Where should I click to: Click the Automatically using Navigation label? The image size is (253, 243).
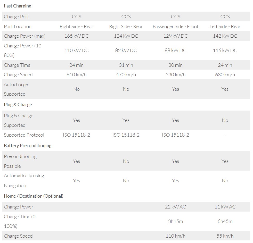coord(24,180)
